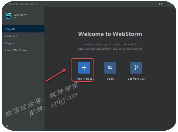
Task: Click the WebStorm logo in the sidebar
Action: tap(9, 16)
